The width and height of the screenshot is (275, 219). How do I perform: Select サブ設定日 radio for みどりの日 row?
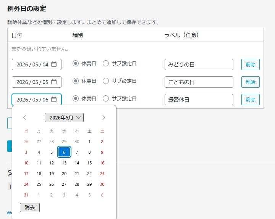tap(106, 63)
